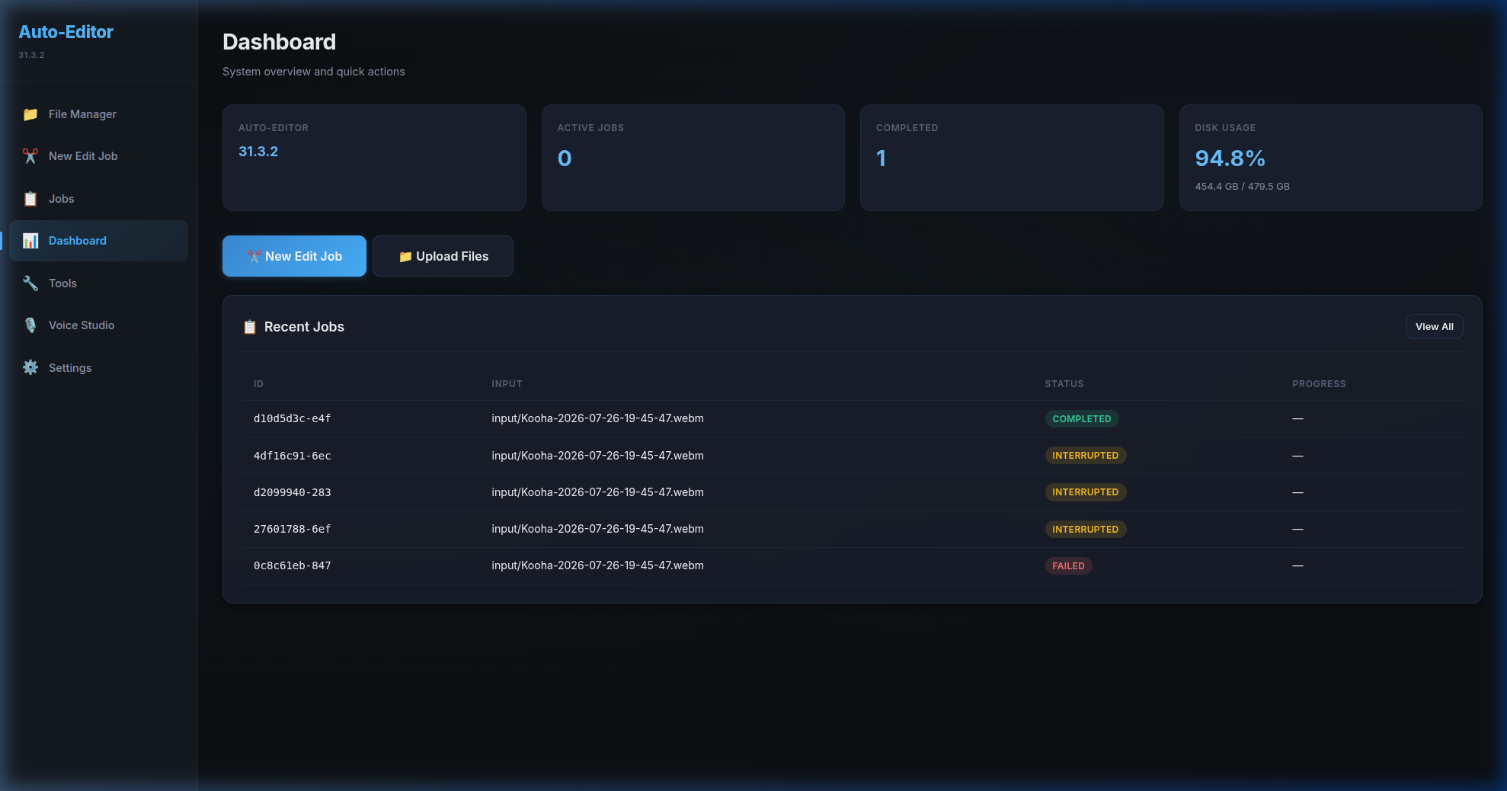Click the COMPLETED status badge
The image size is (1507, 791).
point(1081,419)
